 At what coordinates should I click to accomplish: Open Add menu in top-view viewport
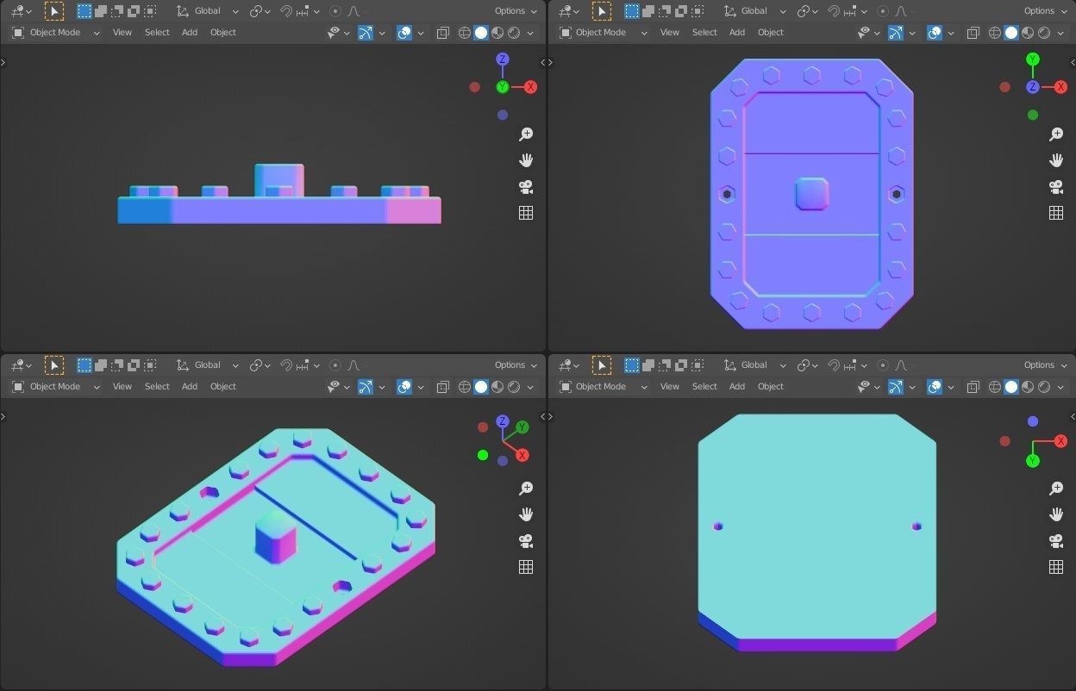pos(737,33)
